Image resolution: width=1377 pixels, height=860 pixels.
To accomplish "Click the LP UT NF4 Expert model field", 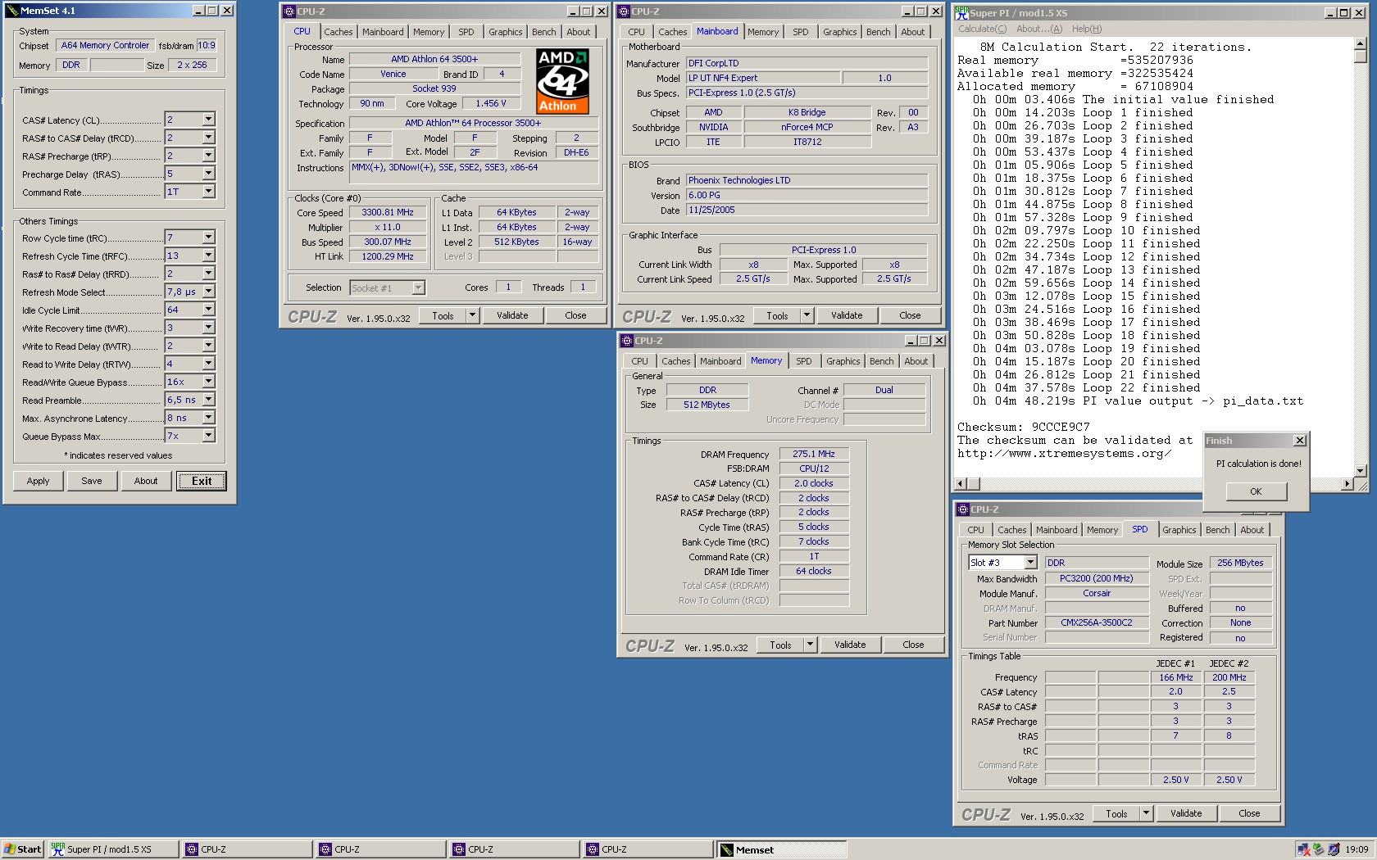I will (x=762, y=78).
